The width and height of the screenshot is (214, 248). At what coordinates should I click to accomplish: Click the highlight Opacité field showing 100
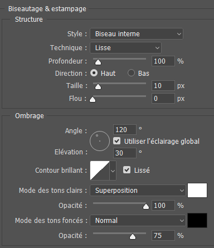pos(163,206)
